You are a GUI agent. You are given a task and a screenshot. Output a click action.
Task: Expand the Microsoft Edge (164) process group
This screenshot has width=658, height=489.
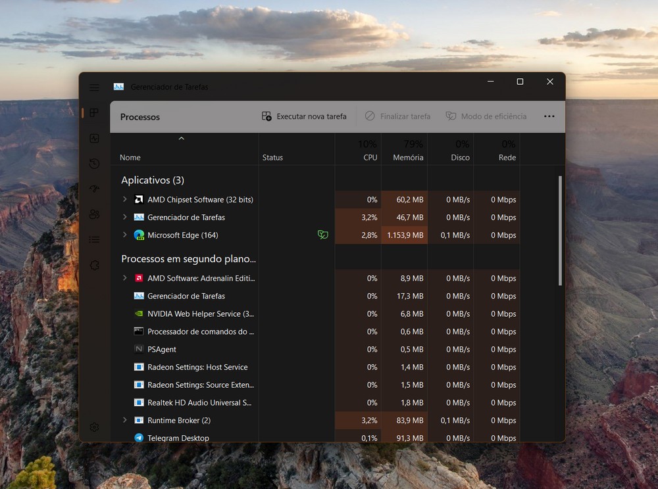tap(125, 235)
